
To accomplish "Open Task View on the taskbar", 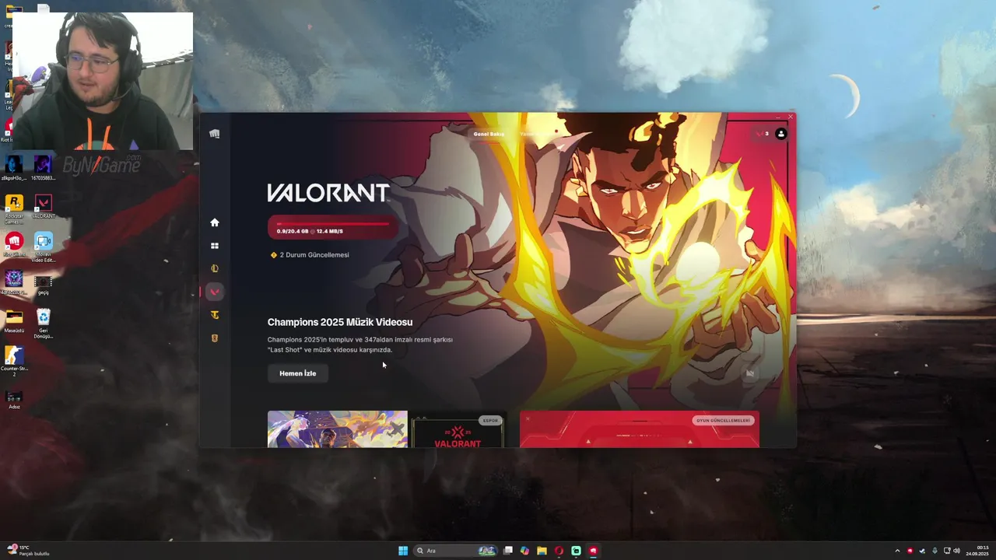I will click(508, 551).
